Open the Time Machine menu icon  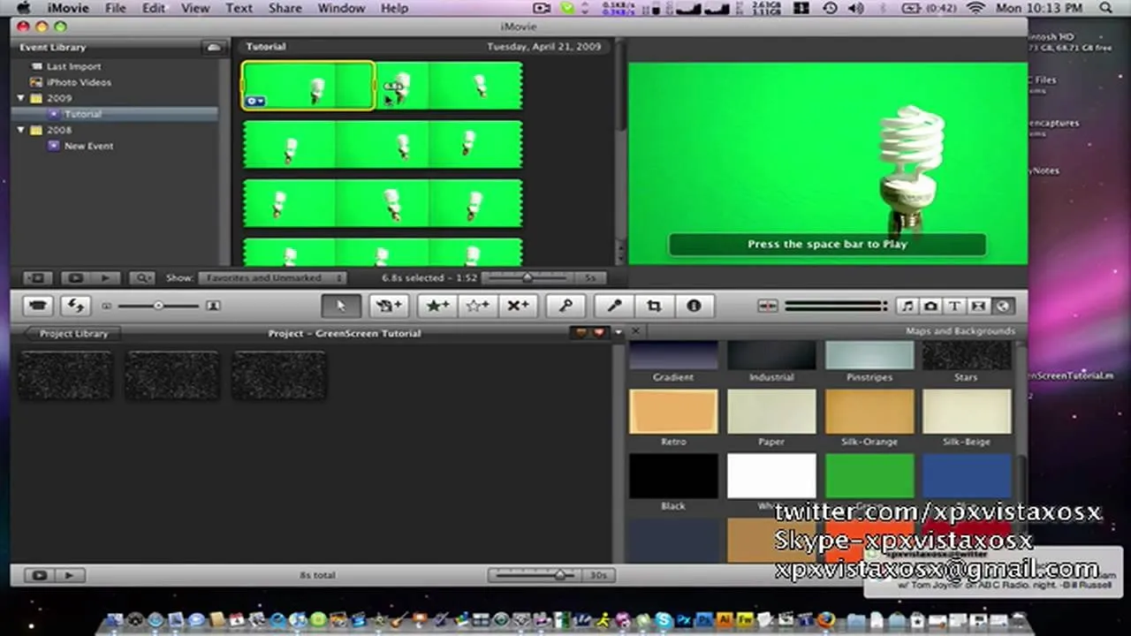(830, 8)
